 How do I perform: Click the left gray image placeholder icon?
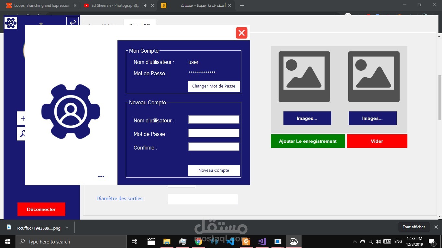coord(304,76)
